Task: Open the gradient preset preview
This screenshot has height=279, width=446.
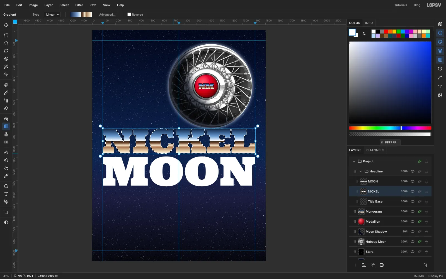Action: (x=81, y=15)
